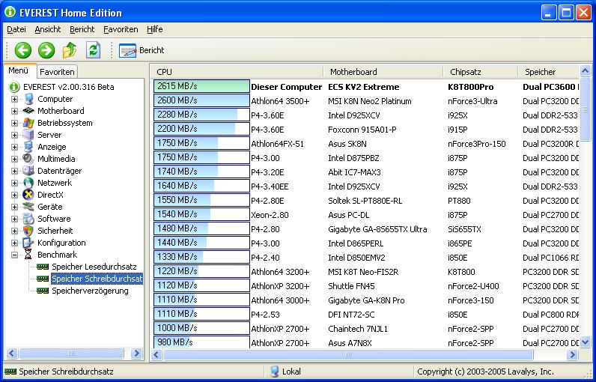Open the Ansicht menu

point(47,29)
